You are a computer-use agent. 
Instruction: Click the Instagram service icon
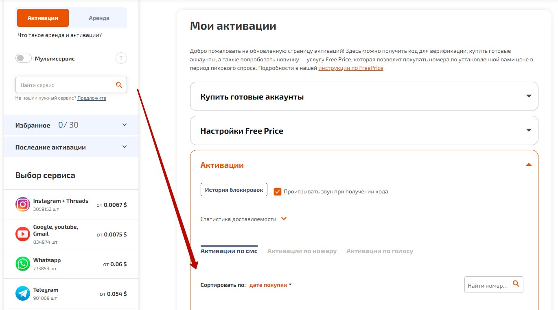(23, 204)
